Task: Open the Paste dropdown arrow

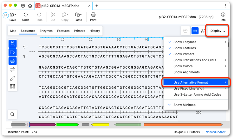Action: [x=81, y=15]
